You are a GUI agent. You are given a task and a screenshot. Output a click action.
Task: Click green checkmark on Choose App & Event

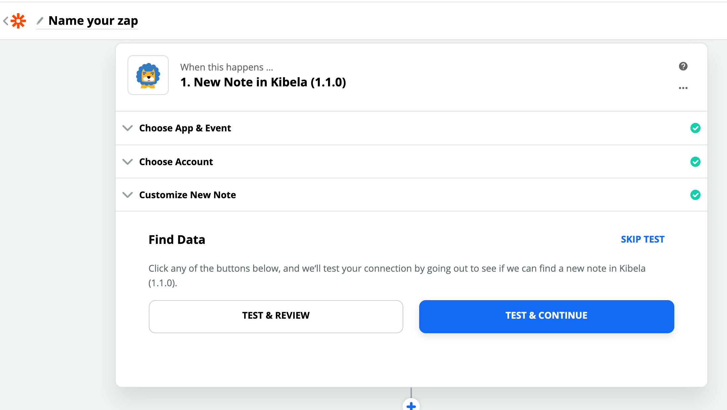click(x=695, y=128)
